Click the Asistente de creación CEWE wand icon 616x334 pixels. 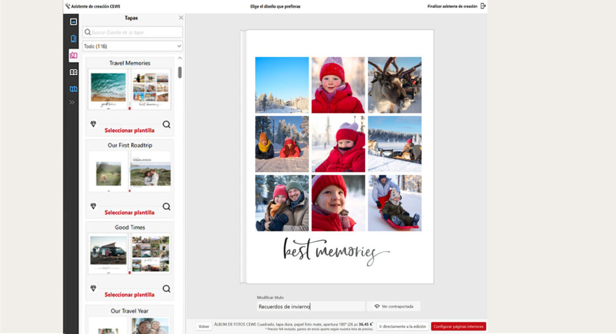(x=67, y=6)
